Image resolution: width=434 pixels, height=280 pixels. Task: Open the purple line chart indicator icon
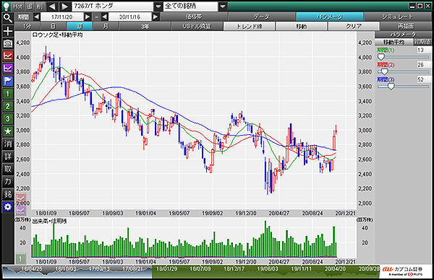tap(8, 69)
